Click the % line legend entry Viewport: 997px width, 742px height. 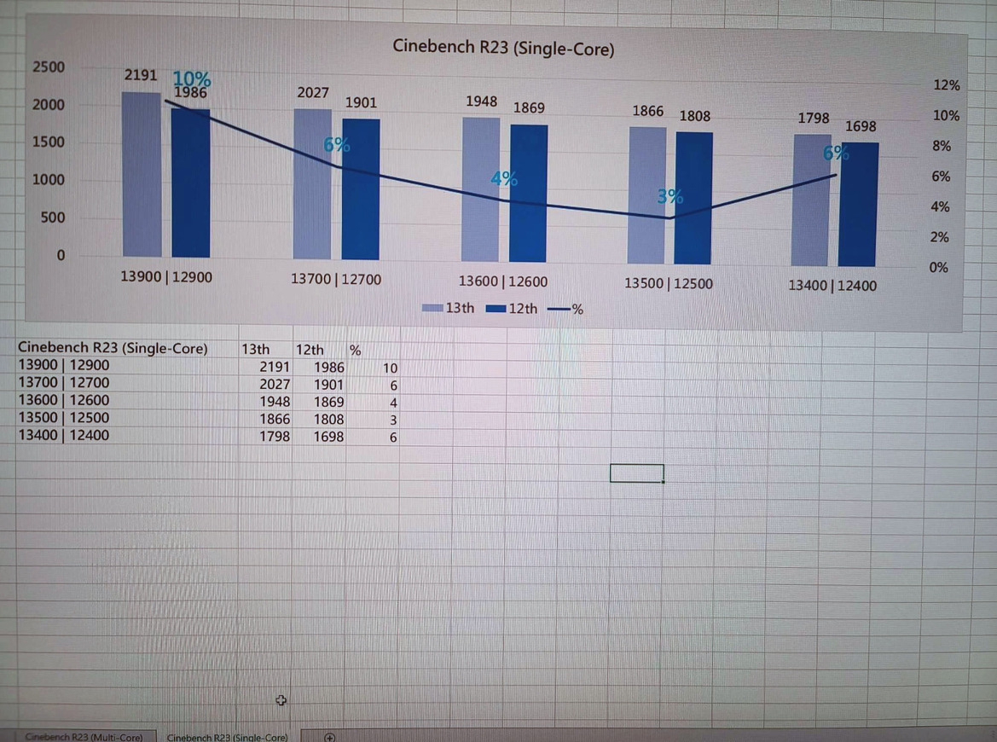click(565, 309)
